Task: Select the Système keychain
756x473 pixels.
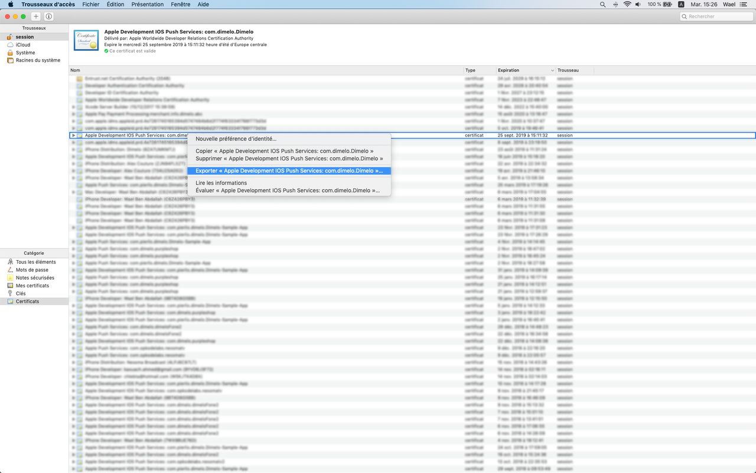Action: pos(25,53)
